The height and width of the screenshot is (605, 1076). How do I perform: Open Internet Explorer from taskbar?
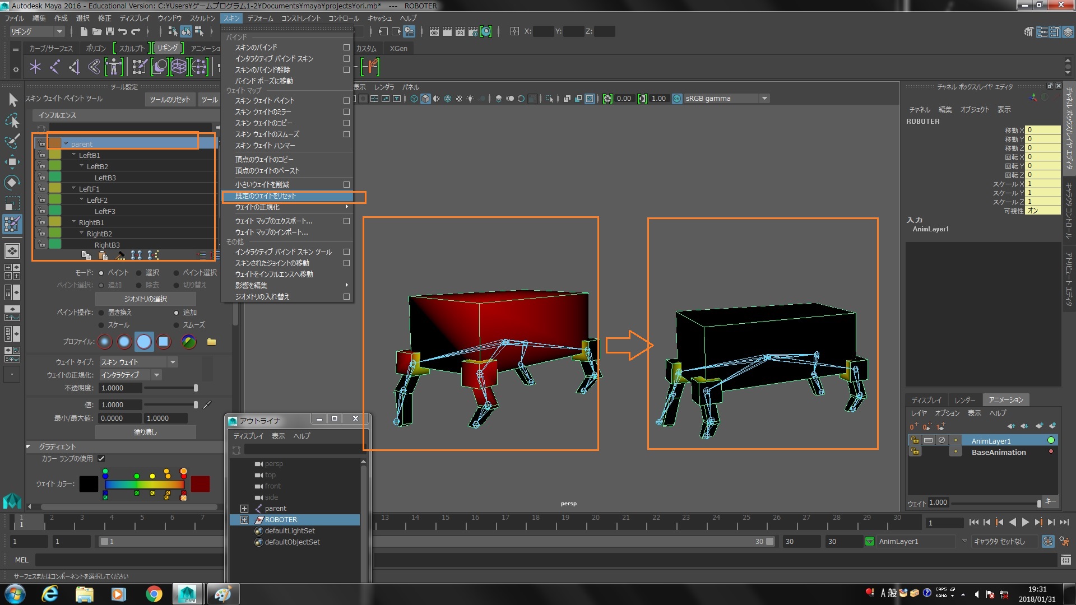(50, 594)
